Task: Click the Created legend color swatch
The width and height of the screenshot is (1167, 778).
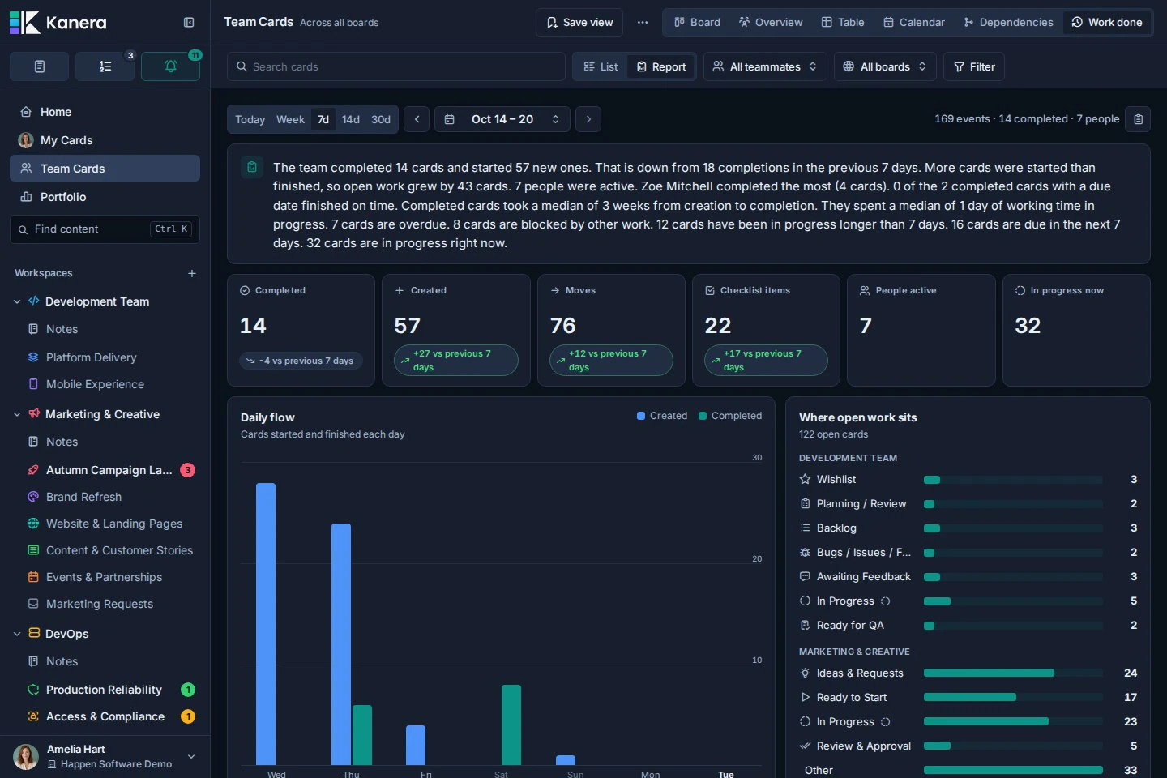Action: click(x=641, y=416)
